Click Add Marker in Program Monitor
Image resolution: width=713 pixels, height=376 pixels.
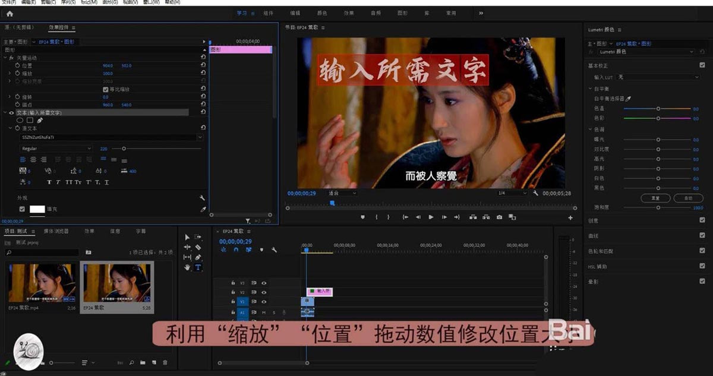[x=362, y=217]
